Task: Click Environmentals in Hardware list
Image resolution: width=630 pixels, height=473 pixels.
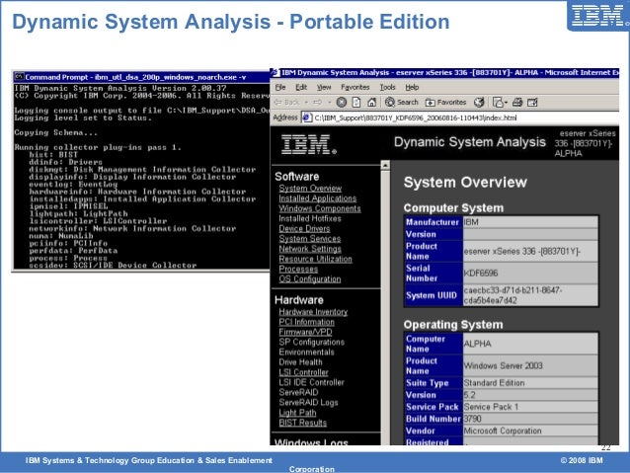Action: click(x=306, y=353)
